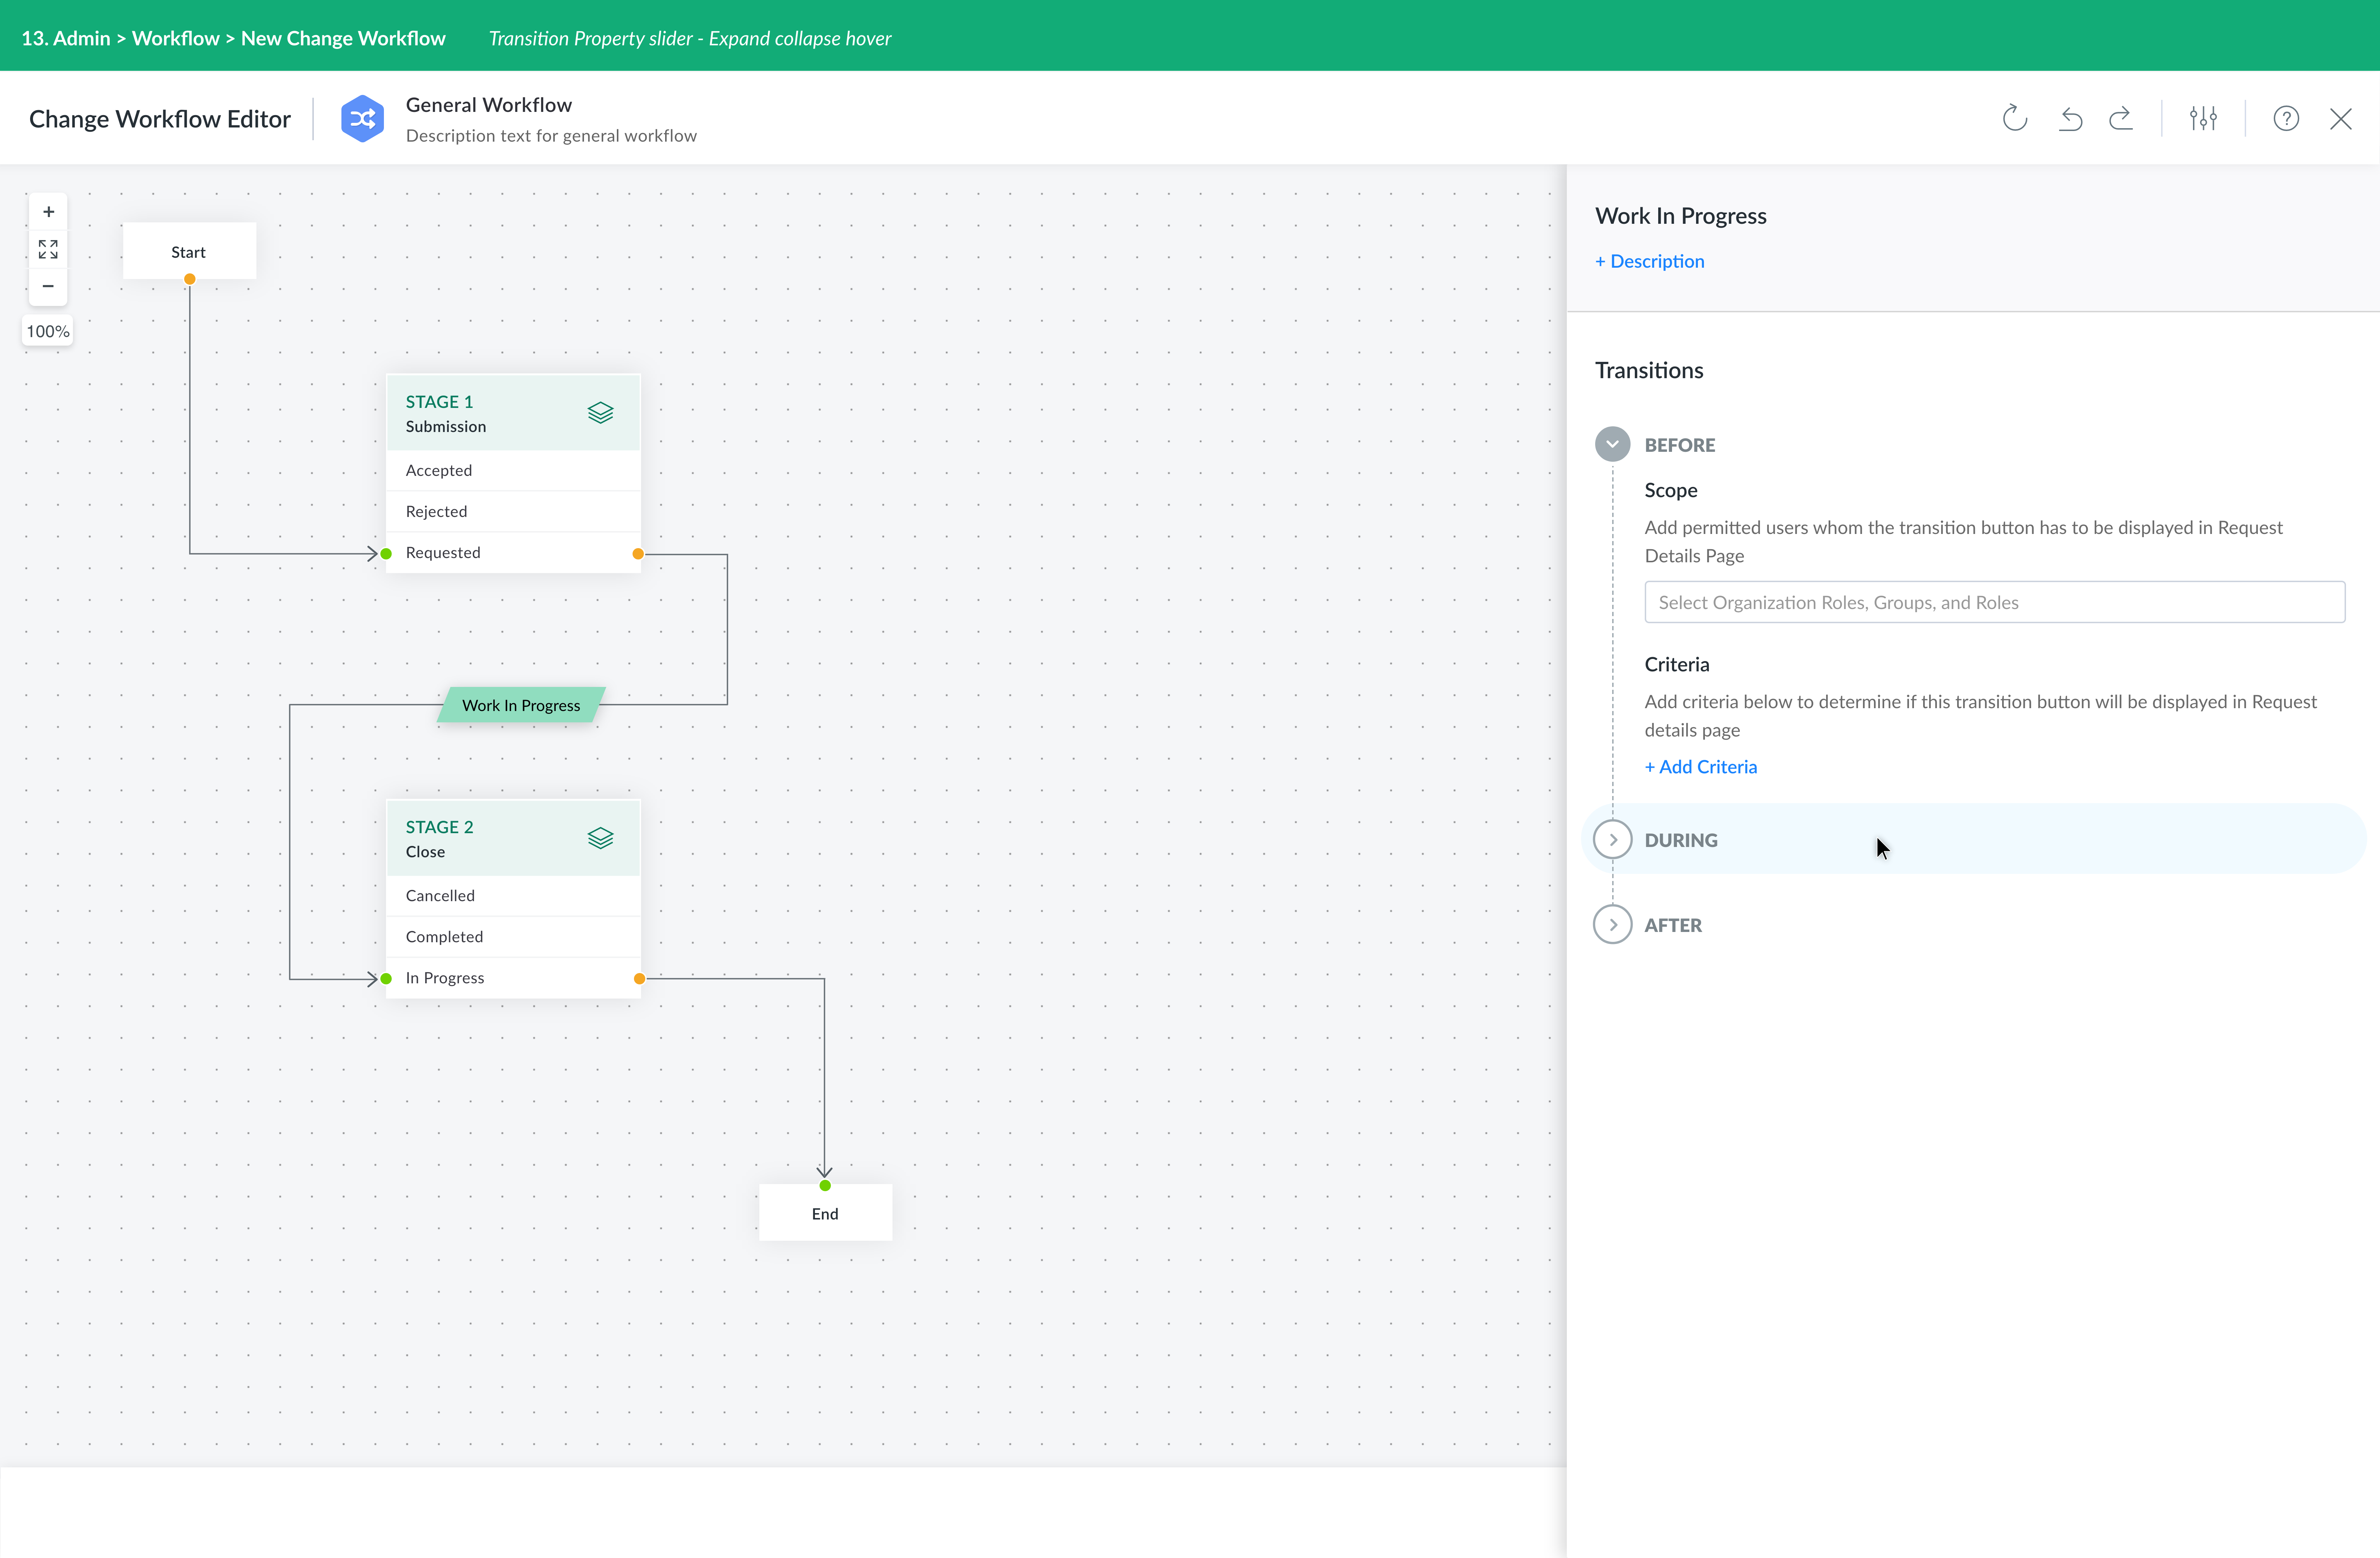
Task: Close the Change Workflow Editor
Action: coord(2341,119)
